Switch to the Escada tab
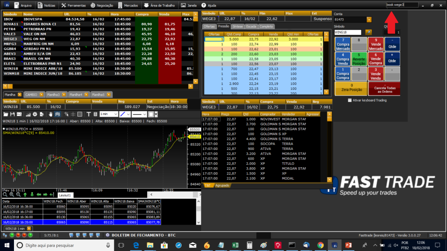This screenshot has height=251, width=447. tap(251, 27)
